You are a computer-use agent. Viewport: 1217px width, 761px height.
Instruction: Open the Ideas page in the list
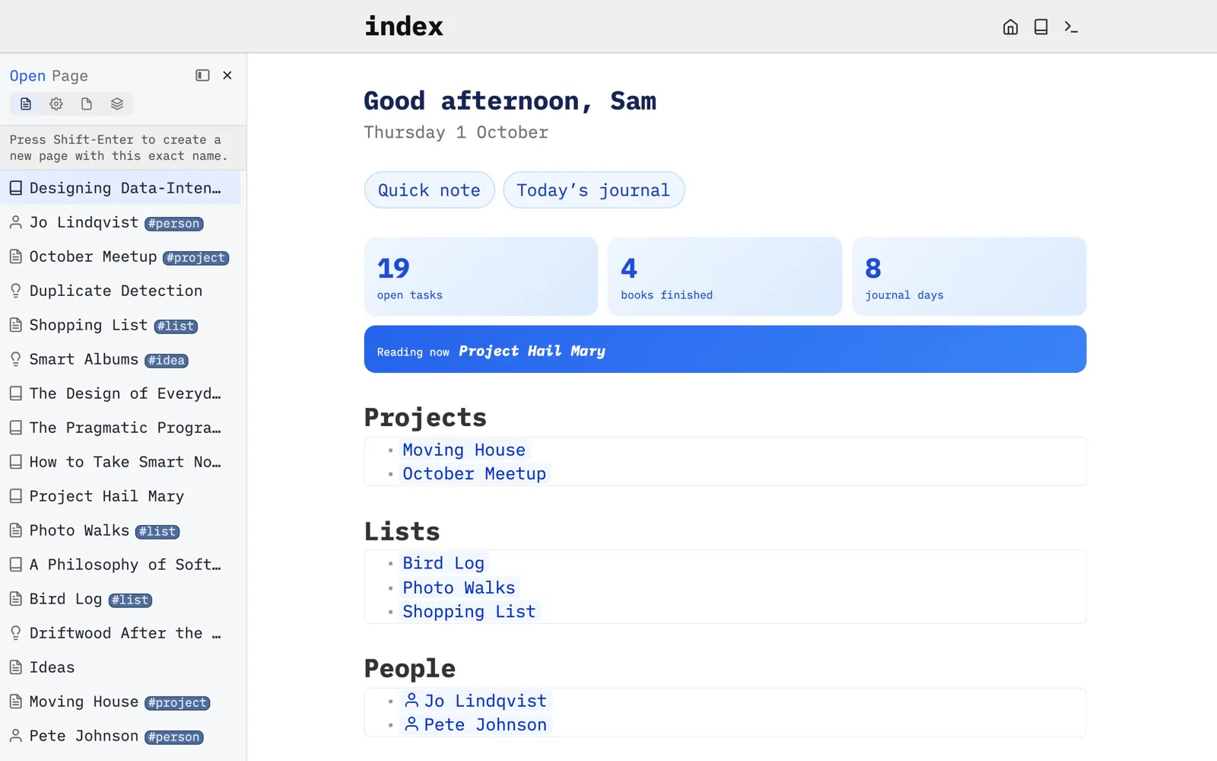click(120, 667)
